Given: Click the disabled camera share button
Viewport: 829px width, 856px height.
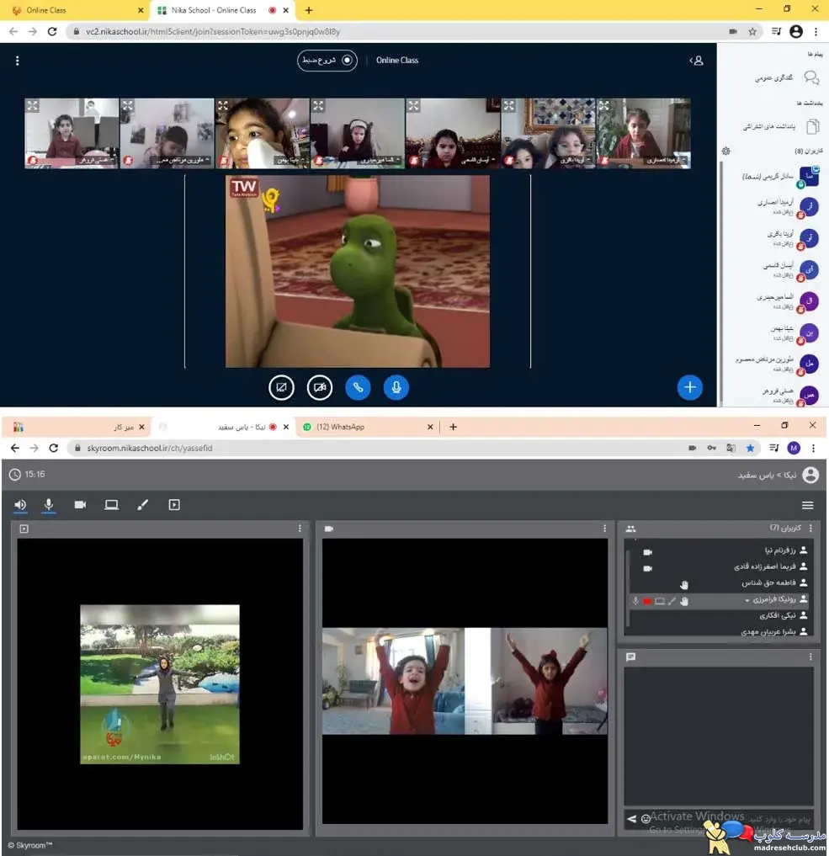Looking at the screenshot, I should tap(320, 388).
